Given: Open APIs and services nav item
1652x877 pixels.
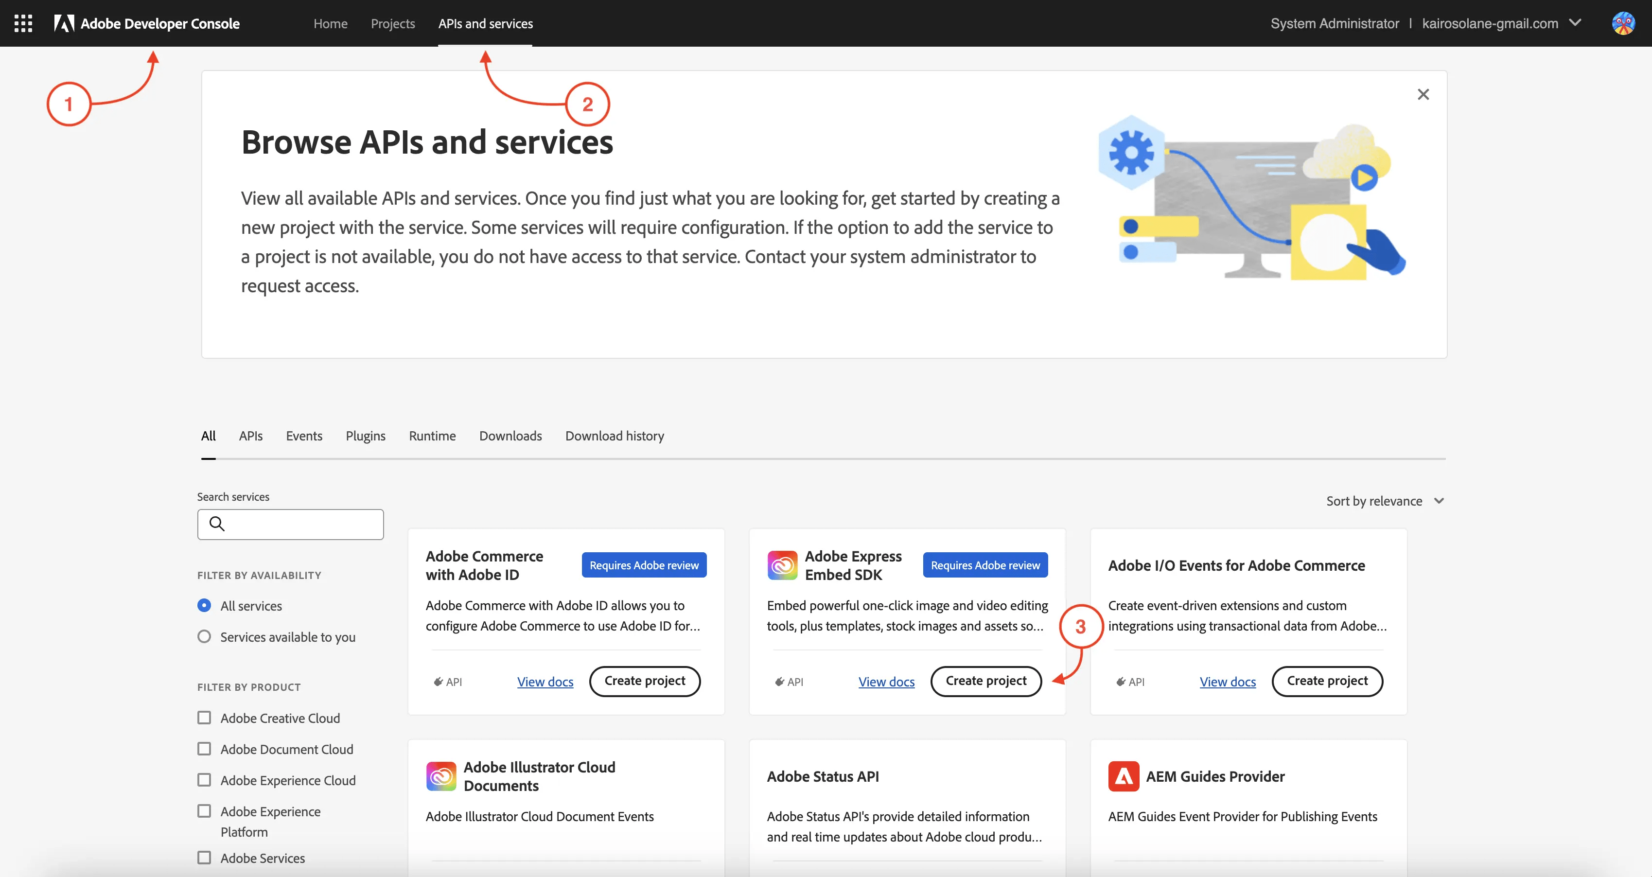Looking at the screenshot, I should click(486, 24).
